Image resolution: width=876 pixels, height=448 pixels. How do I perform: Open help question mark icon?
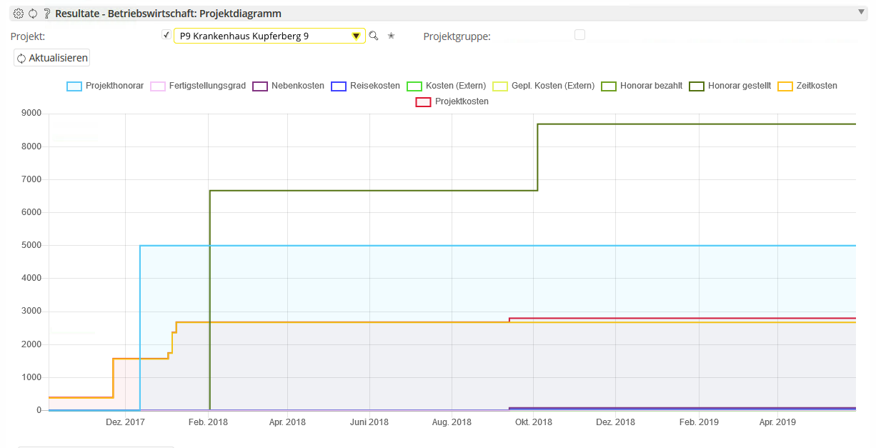tap(46, 14)
